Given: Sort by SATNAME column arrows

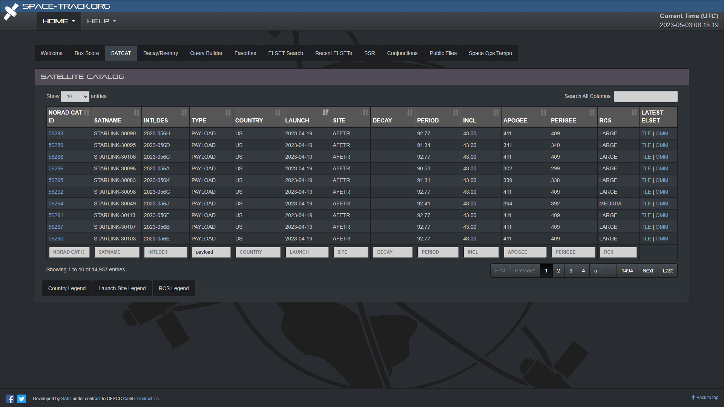Looking at the screenshot, I should 137,112.
